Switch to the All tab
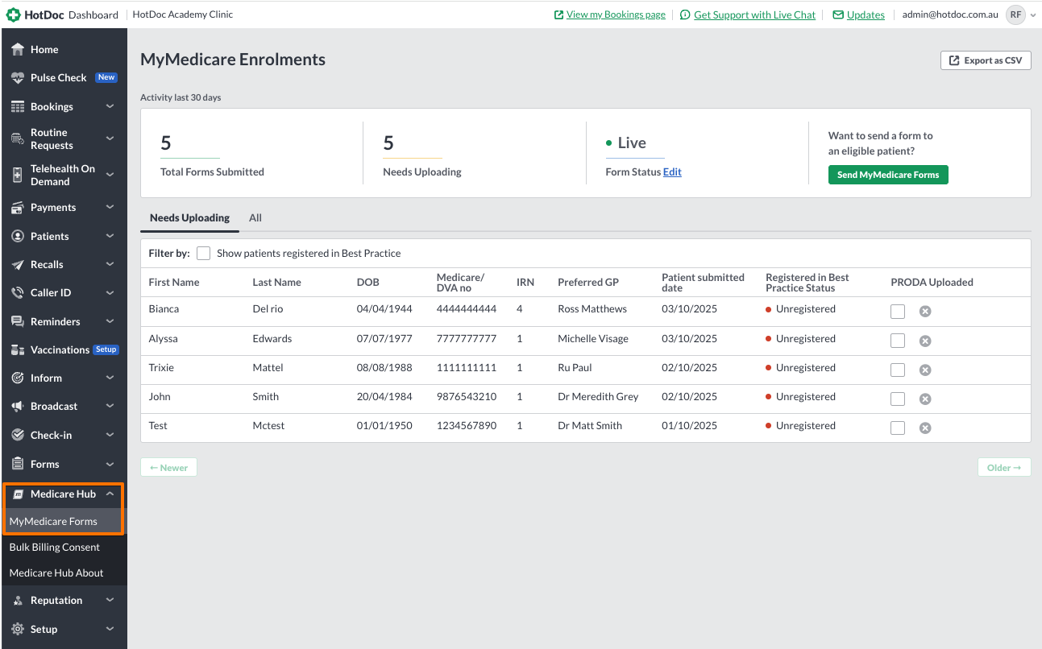Image resolution: width=1042 pixels, height=649 pixels. pyautogui.click(x=255, y=217)
